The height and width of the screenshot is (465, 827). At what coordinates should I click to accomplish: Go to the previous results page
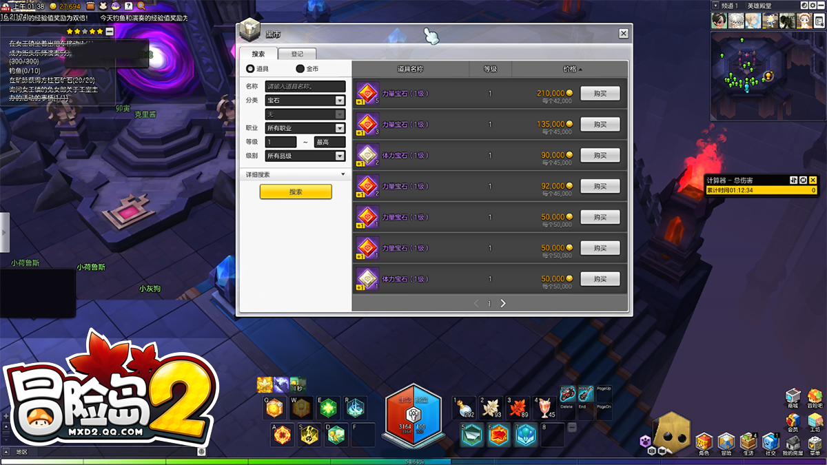click(x=476, y=303)
